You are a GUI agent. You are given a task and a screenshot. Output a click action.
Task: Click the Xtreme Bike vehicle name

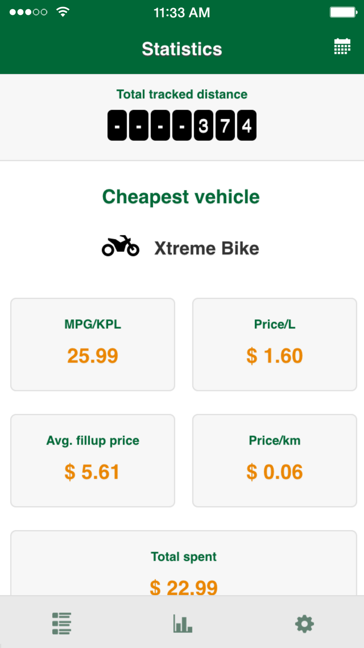click(207, 248)
